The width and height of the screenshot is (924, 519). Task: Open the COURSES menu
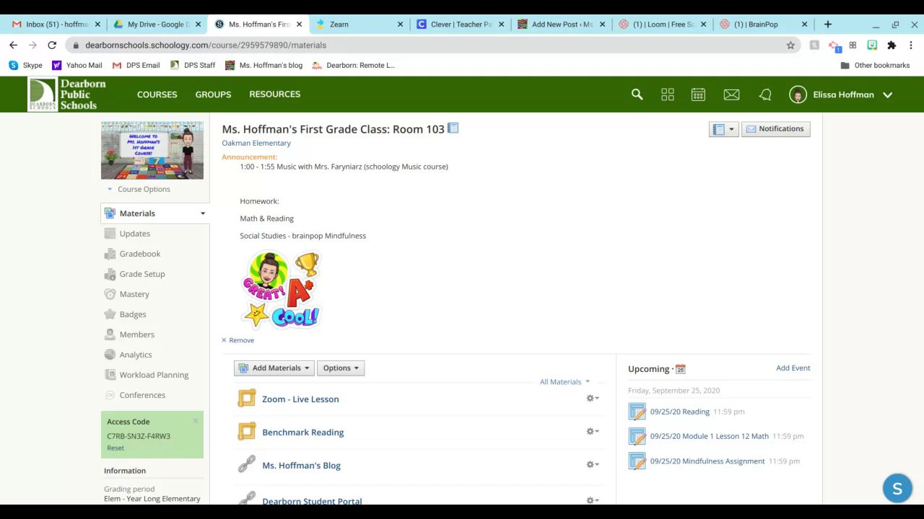157,94
